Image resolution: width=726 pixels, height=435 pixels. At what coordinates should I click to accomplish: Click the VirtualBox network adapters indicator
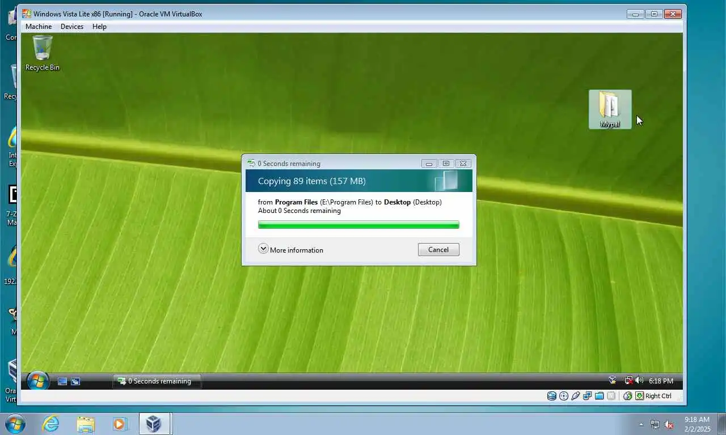tap(587, 396)
